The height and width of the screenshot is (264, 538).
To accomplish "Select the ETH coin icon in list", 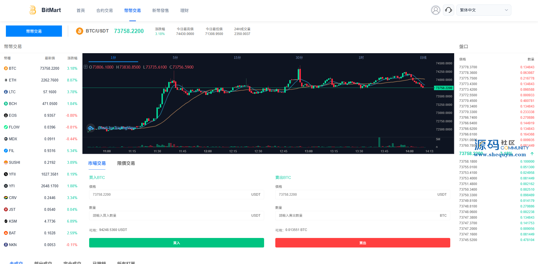I will point(6,80).
